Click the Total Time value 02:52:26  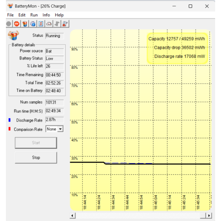coord(55,83)
